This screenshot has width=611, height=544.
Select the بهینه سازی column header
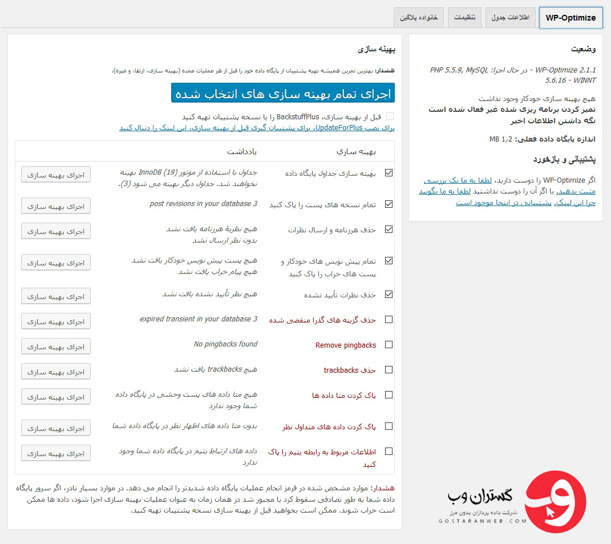(356, 151)
